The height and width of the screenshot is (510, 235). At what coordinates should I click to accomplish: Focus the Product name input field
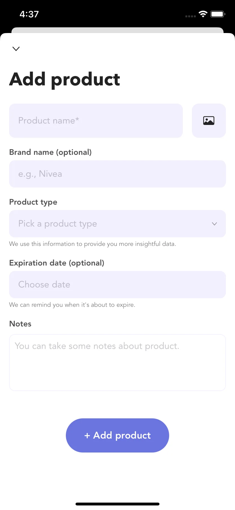pos(96,121)
